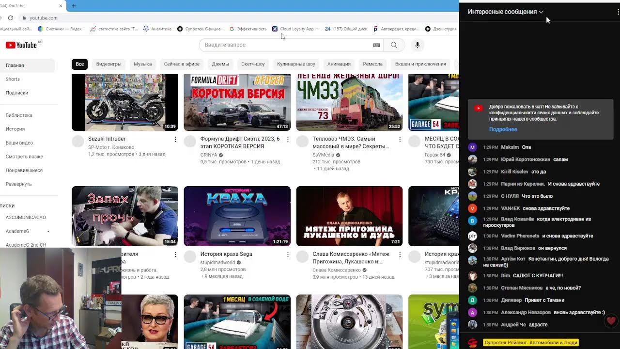This screenshot has height=349, width=620.
Task: Open the A2COMUNICACAO subscription in sidebar
Action: pyautogui.click(x=26, y=218)
